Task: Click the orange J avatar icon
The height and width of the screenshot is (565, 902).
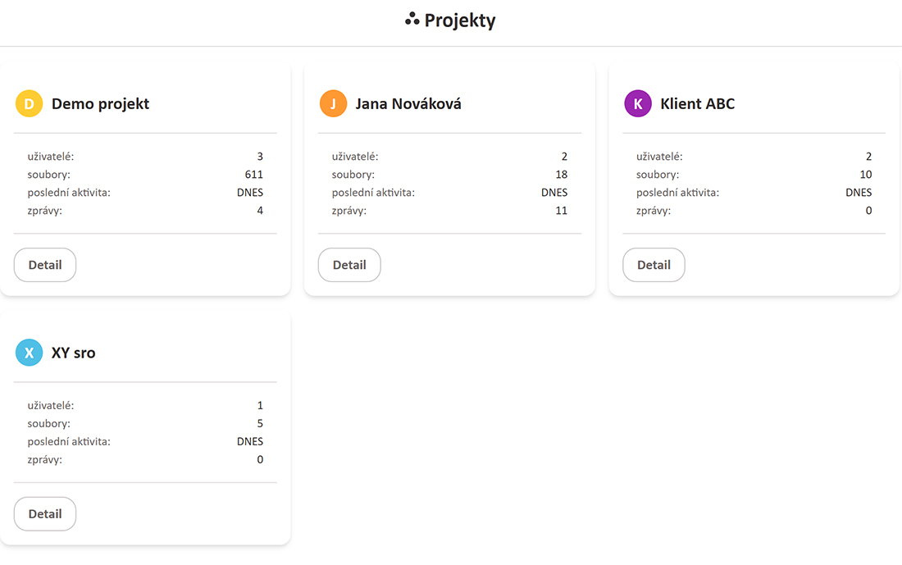Action: (333, 104)
